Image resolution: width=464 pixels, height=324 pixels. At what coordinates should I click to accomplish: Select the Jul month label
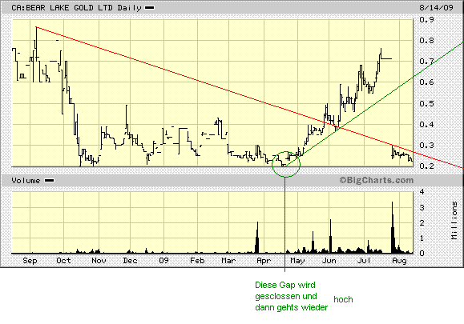point(364,261)
